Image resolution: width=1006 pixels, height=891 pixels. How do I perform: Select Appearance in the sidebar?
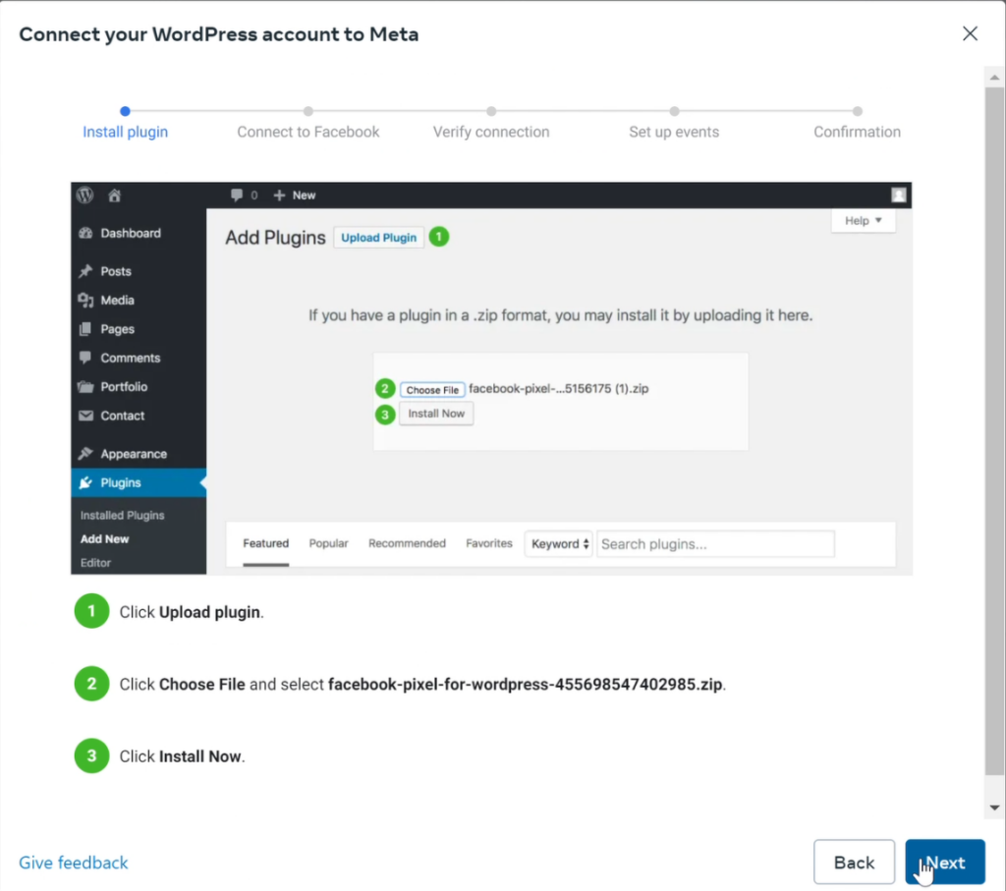pyautogui.click(x=133, y=454)
